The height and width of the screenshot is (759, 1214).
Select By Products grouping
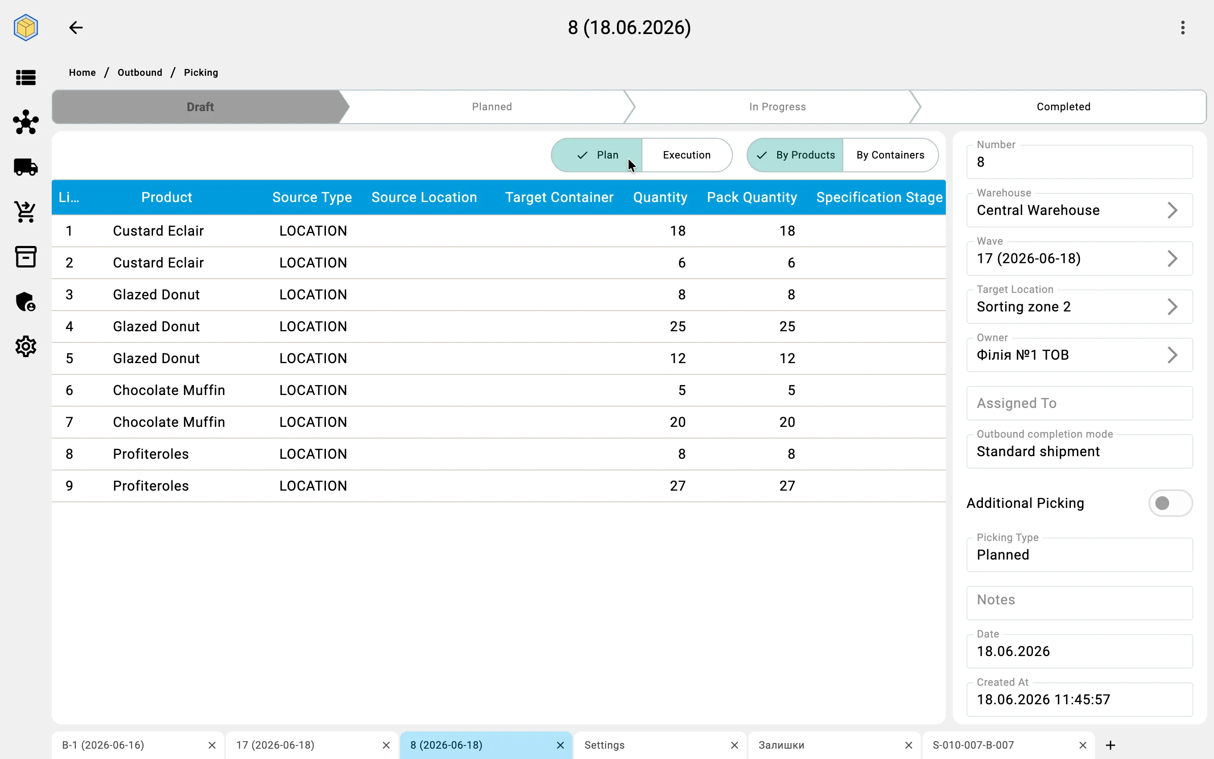795,155
